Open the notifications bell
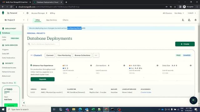The image size is (200, 112). pyautogui.click(x=195, y=20)
